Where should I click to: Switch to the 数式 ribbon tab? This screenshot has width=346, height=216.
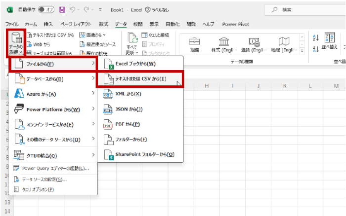tap(103, 24)
